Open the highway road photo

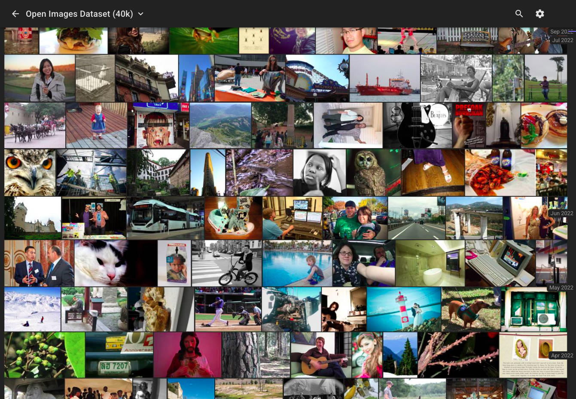tap(417, 218)
